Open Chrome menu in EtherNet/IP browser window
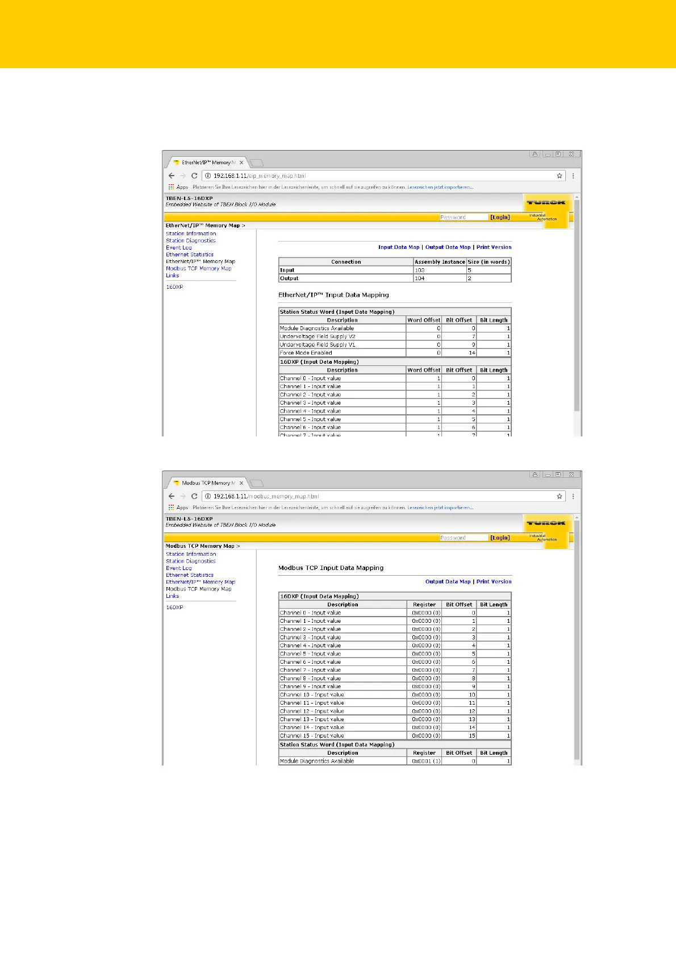Screen dimensions: 676x957 pyautogui.click(x=573, y=176)
